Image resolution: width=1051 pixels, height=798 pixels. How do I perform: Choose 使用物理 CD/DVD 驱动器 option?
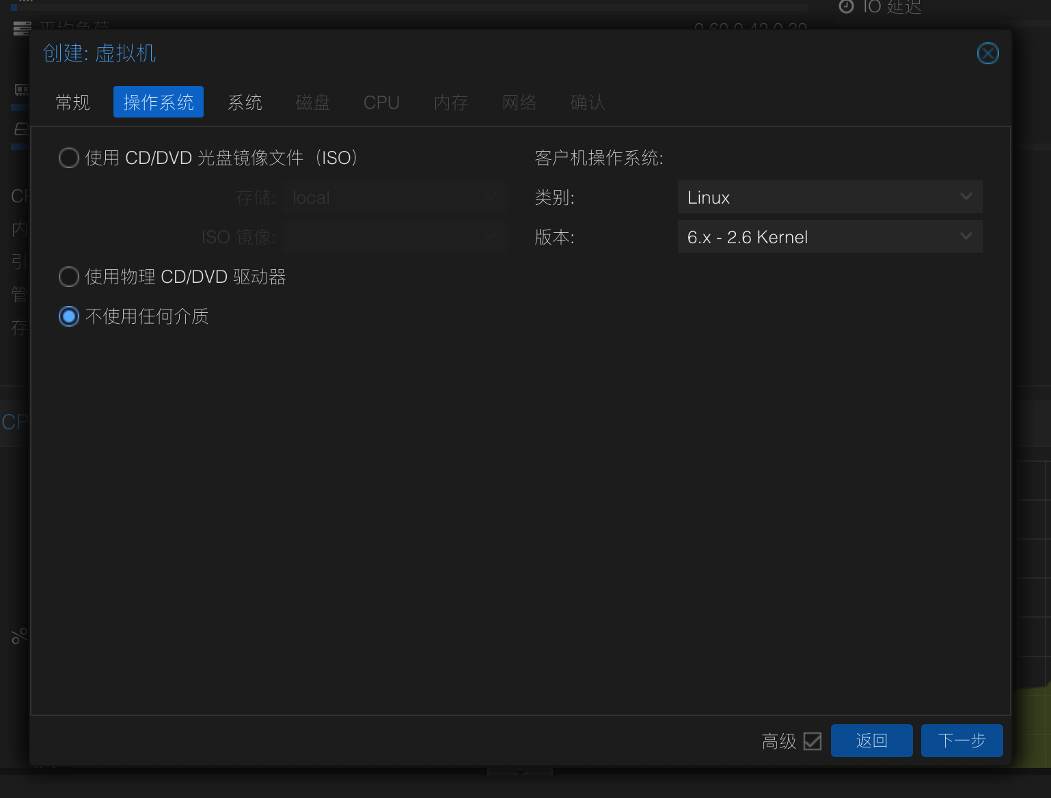tap(69, 277)
